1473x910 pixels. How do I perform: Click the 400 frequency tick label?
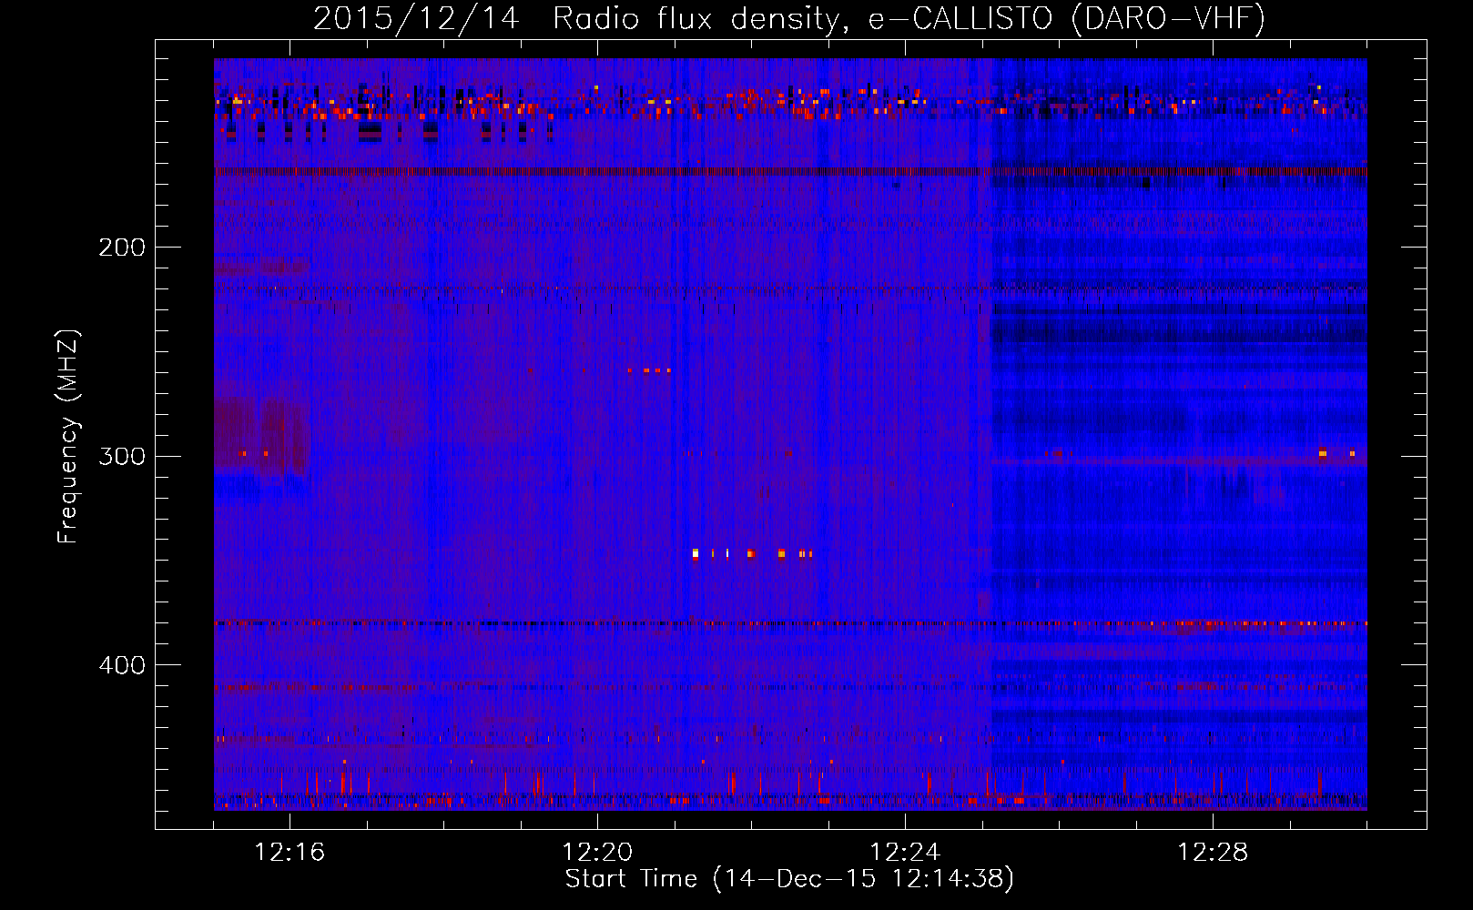tap(122, 665)
